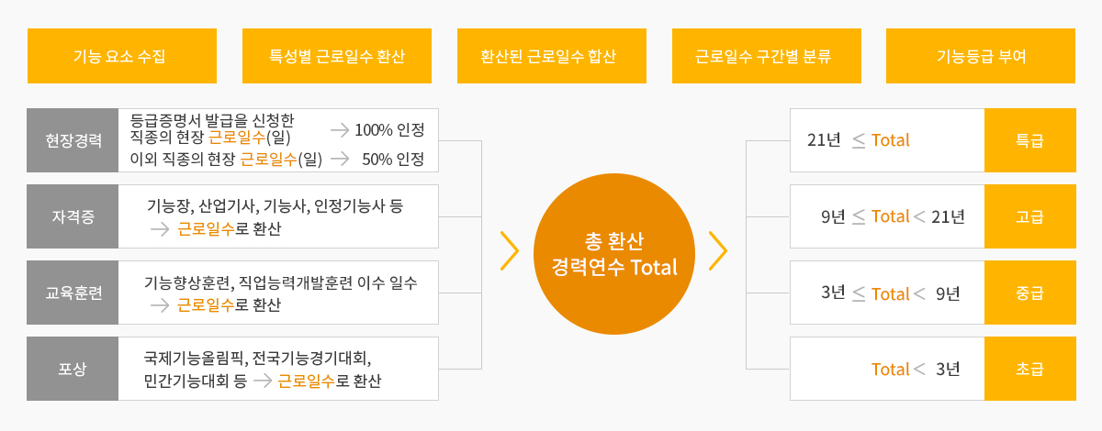Screen dimensions: 1102x431
Task: Click the gray 자격증 category label
Action: [73, 216]
